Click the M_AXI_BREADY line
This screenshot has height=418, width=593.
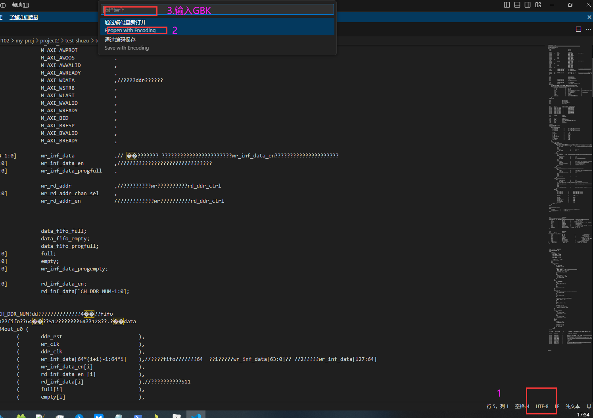point(59,141)
